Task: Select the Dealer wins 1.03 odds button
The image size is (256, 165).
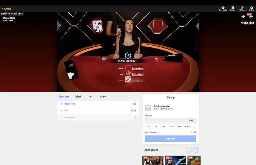Action: click(x=138, y=68)
